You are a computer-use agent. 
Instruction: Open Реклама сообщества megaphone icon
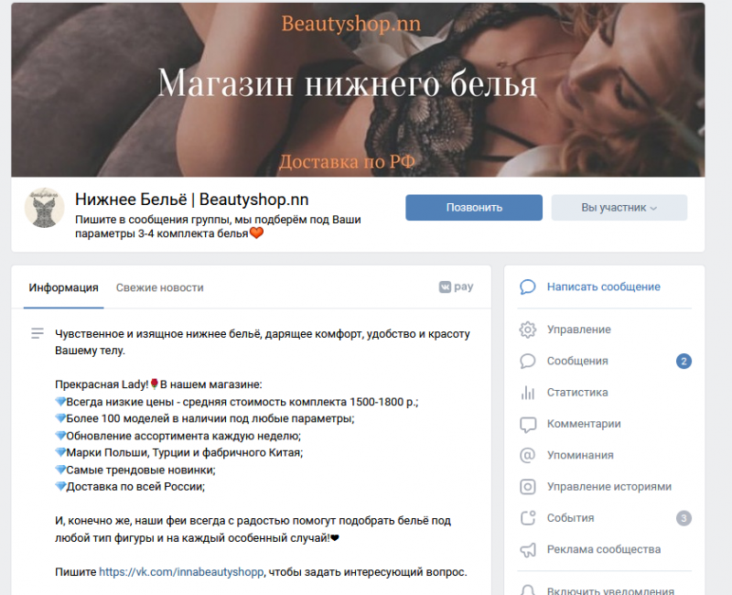pyautogui.click(x=528, y=550)
